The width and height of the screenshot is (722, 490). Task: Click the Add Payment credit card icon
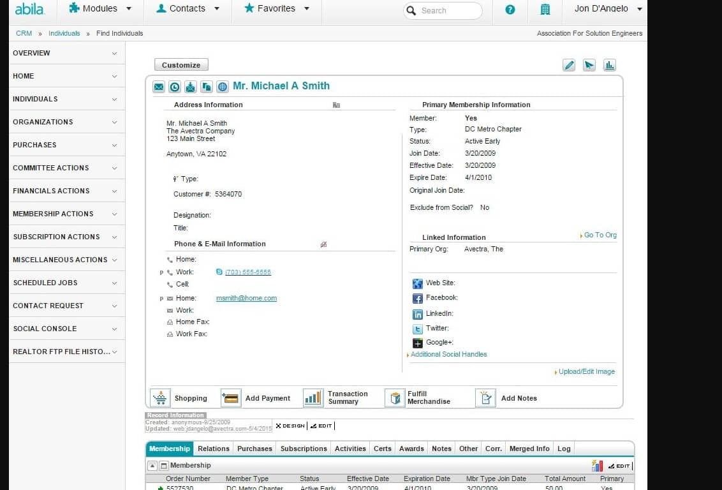click(x=231, y=398)
